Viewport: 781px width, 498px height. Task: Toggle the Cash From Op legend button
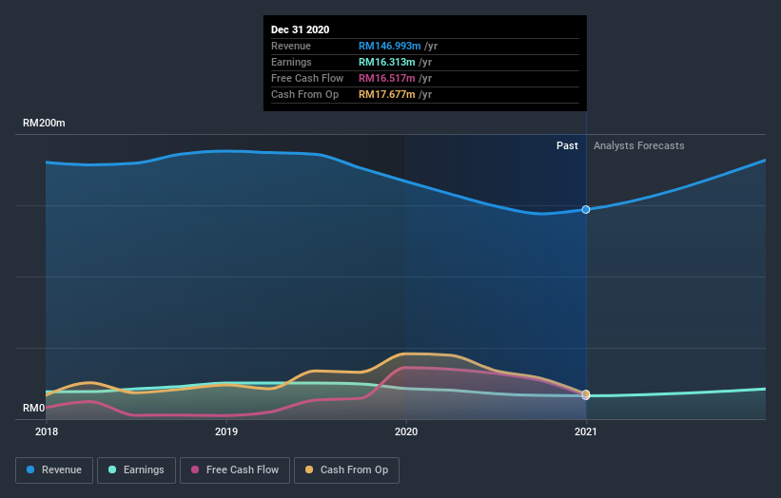[346, 470]
